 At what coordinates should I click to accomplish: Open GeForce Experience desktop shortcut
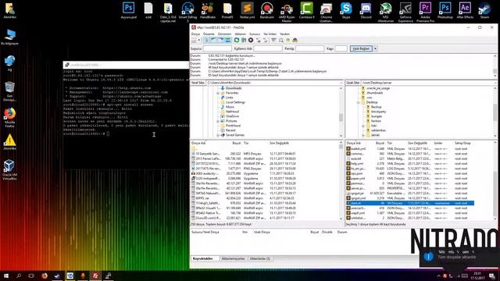pos(405,12)
